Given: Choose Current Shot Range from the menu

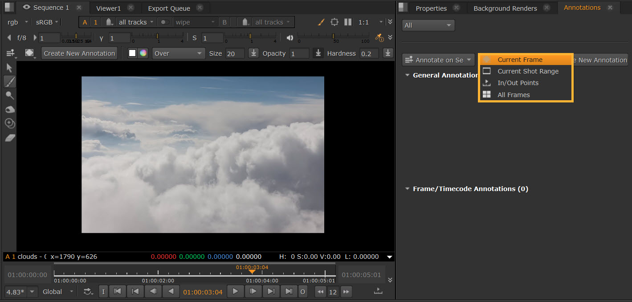Looking at the screenshot, I should tap(528, 71).
